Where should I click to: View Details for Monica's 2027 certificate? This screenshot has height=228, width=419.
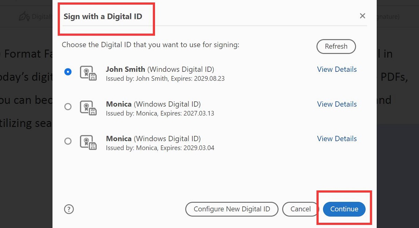(337, 104)
